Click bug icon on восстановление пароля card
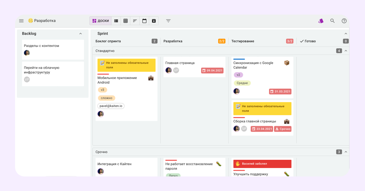The width and height of the screenshot is (365, 191). [x=219, y=164]
